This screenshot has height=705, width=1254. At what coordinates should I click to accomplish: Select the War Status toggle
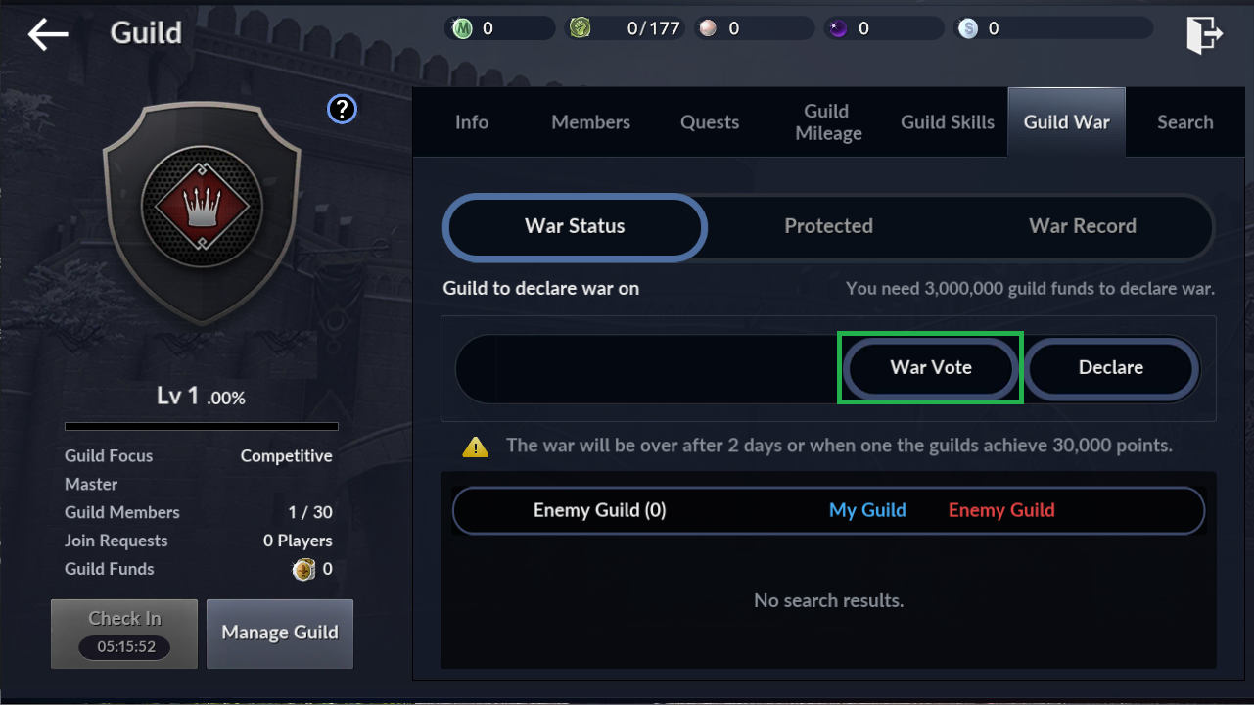(x=575, y=226)
